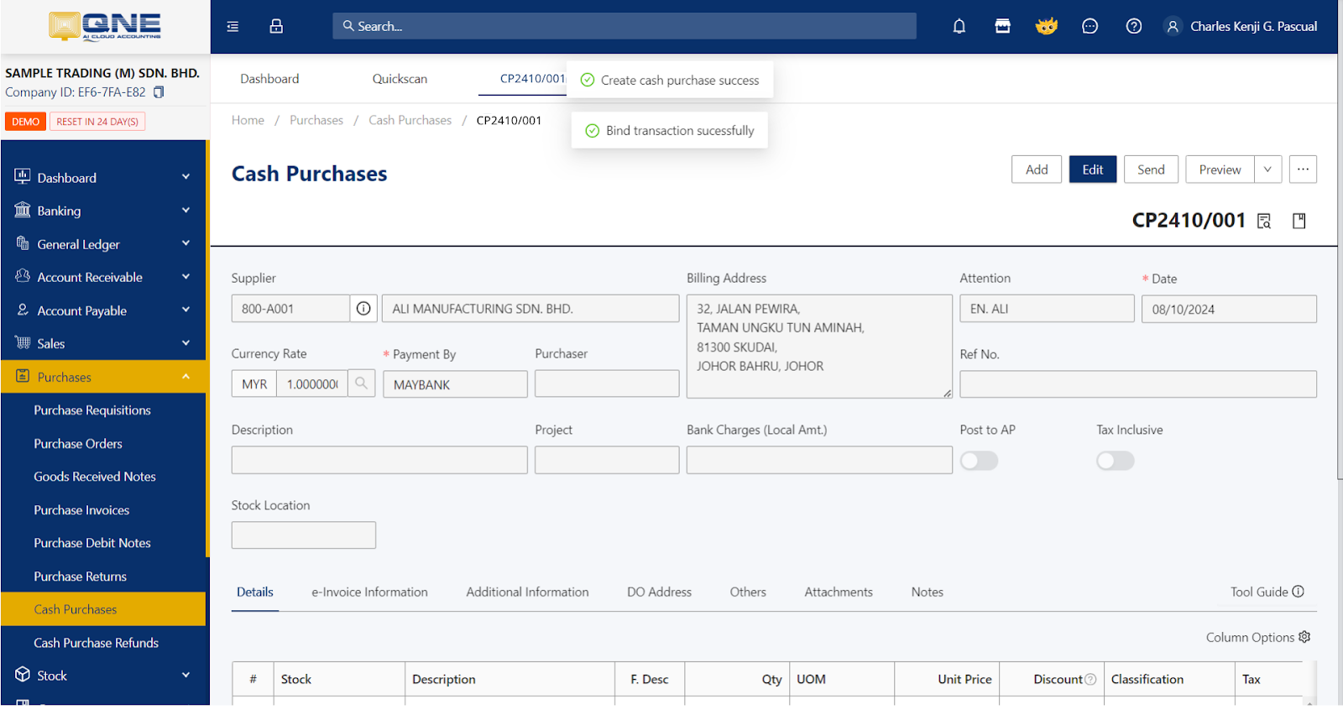The image size is (1343, 720).
Task: Click the Stock Location field
Action: (x=304, y=535)
